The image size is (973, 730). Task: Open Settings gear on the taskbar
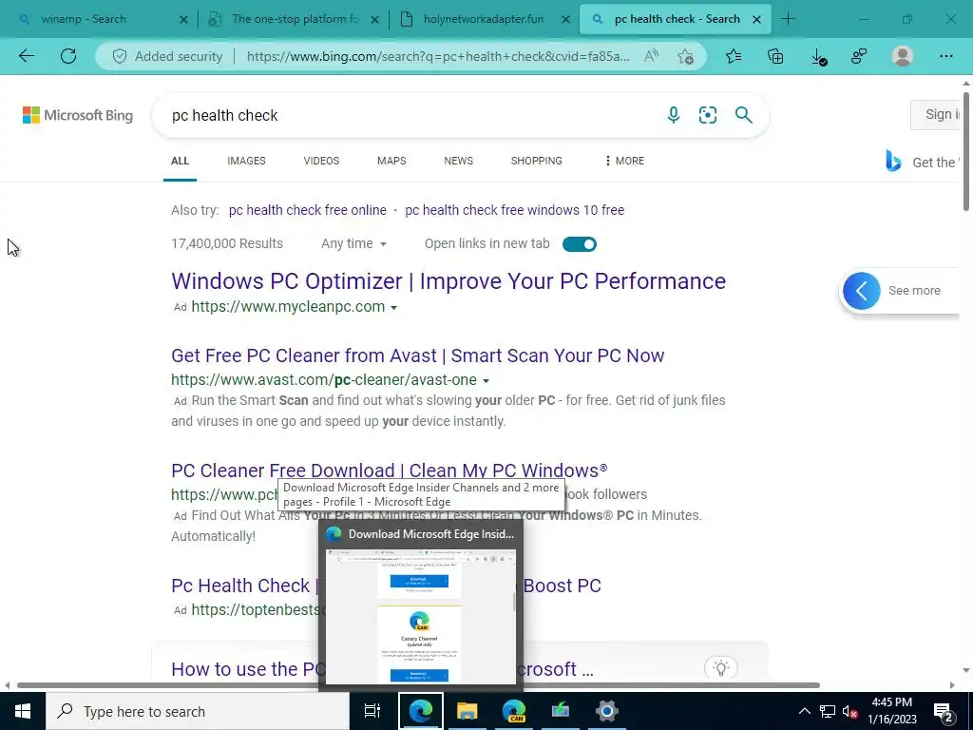(x=607, y=711)
